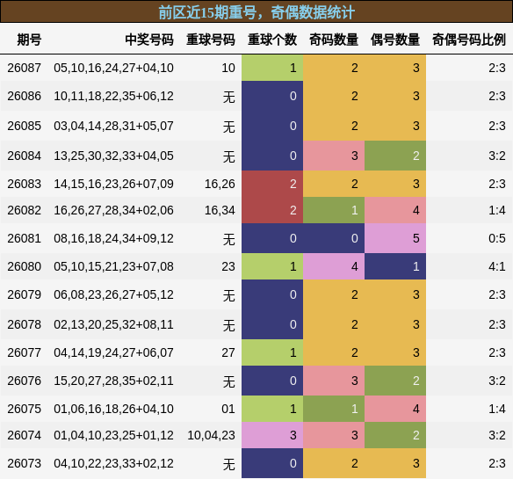Viewport: 513px width, 479px height.
Task: Click even count 4 in row 26082
Action: pyautogui.click(x=395, y=210)
